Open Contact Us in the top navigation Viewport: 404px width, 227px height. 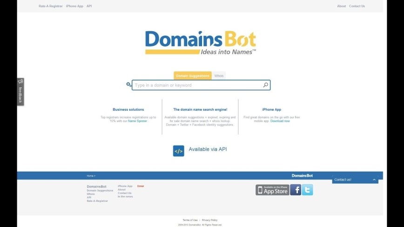tap(357, 6)
